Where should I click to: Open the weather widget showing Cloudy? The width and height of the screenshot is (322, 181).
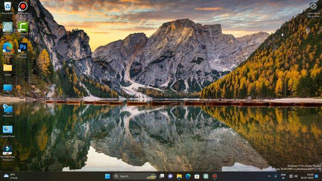click(x=11, y=176)
